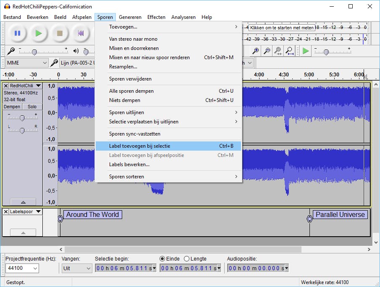Select the Lengte radio button

coord(187,259)
